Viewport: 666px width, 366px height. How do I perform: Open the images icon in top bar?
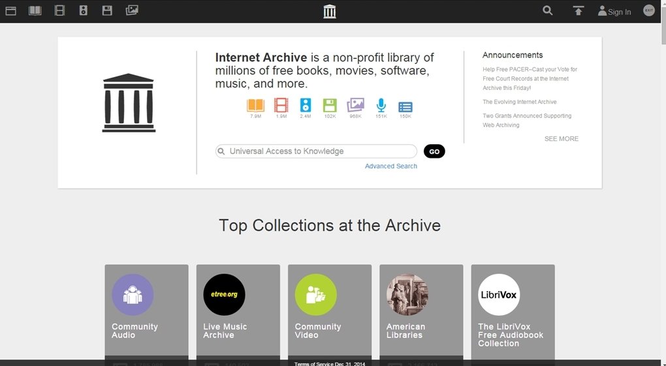point(132,10)
